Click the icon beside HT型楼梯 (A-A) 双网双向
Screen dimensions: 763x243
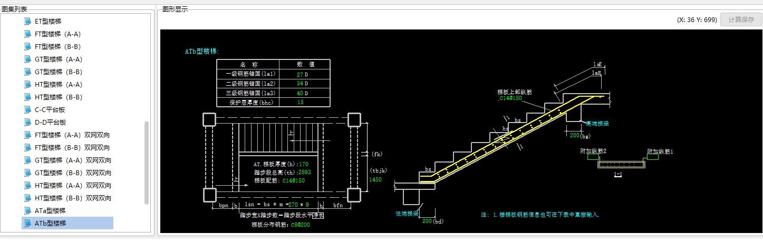pyautogui.click(x=27, y=186)
